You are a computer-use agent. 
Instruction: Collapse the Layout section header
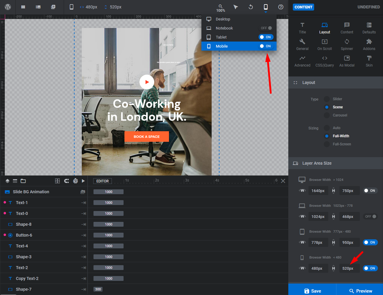click(x=336, y=82)
